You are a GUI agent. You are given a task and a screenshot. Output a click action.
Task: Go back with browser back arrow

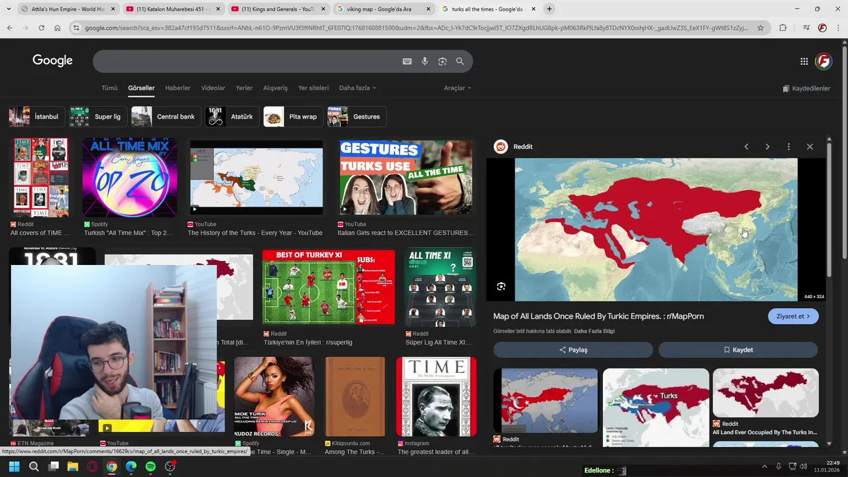point(9,28)
